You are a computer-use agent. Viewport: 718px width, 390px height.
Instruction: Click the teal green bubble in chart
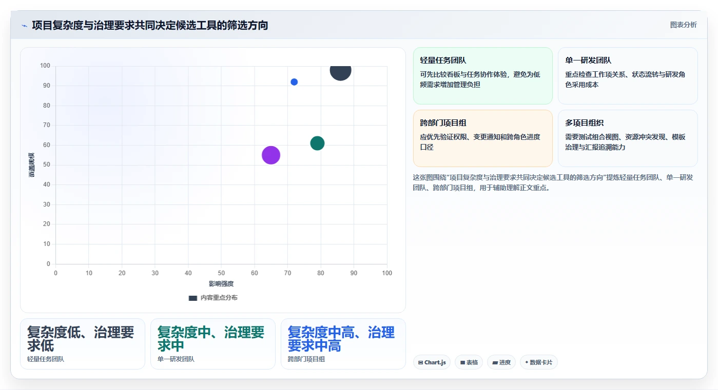[x=317, y=143]
